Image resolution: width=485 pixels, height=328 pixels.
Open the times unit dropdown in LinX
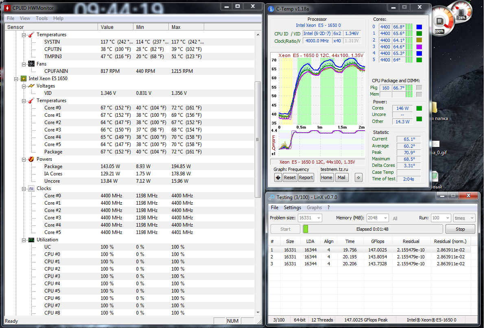(x=472, y=218)
